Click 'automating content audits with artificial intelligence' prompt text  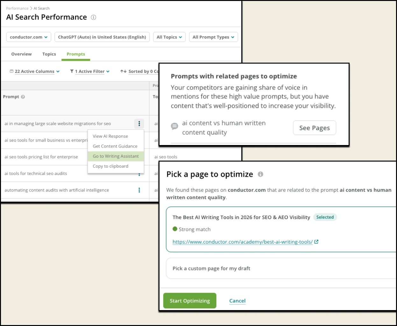click(x=57, y=190)
